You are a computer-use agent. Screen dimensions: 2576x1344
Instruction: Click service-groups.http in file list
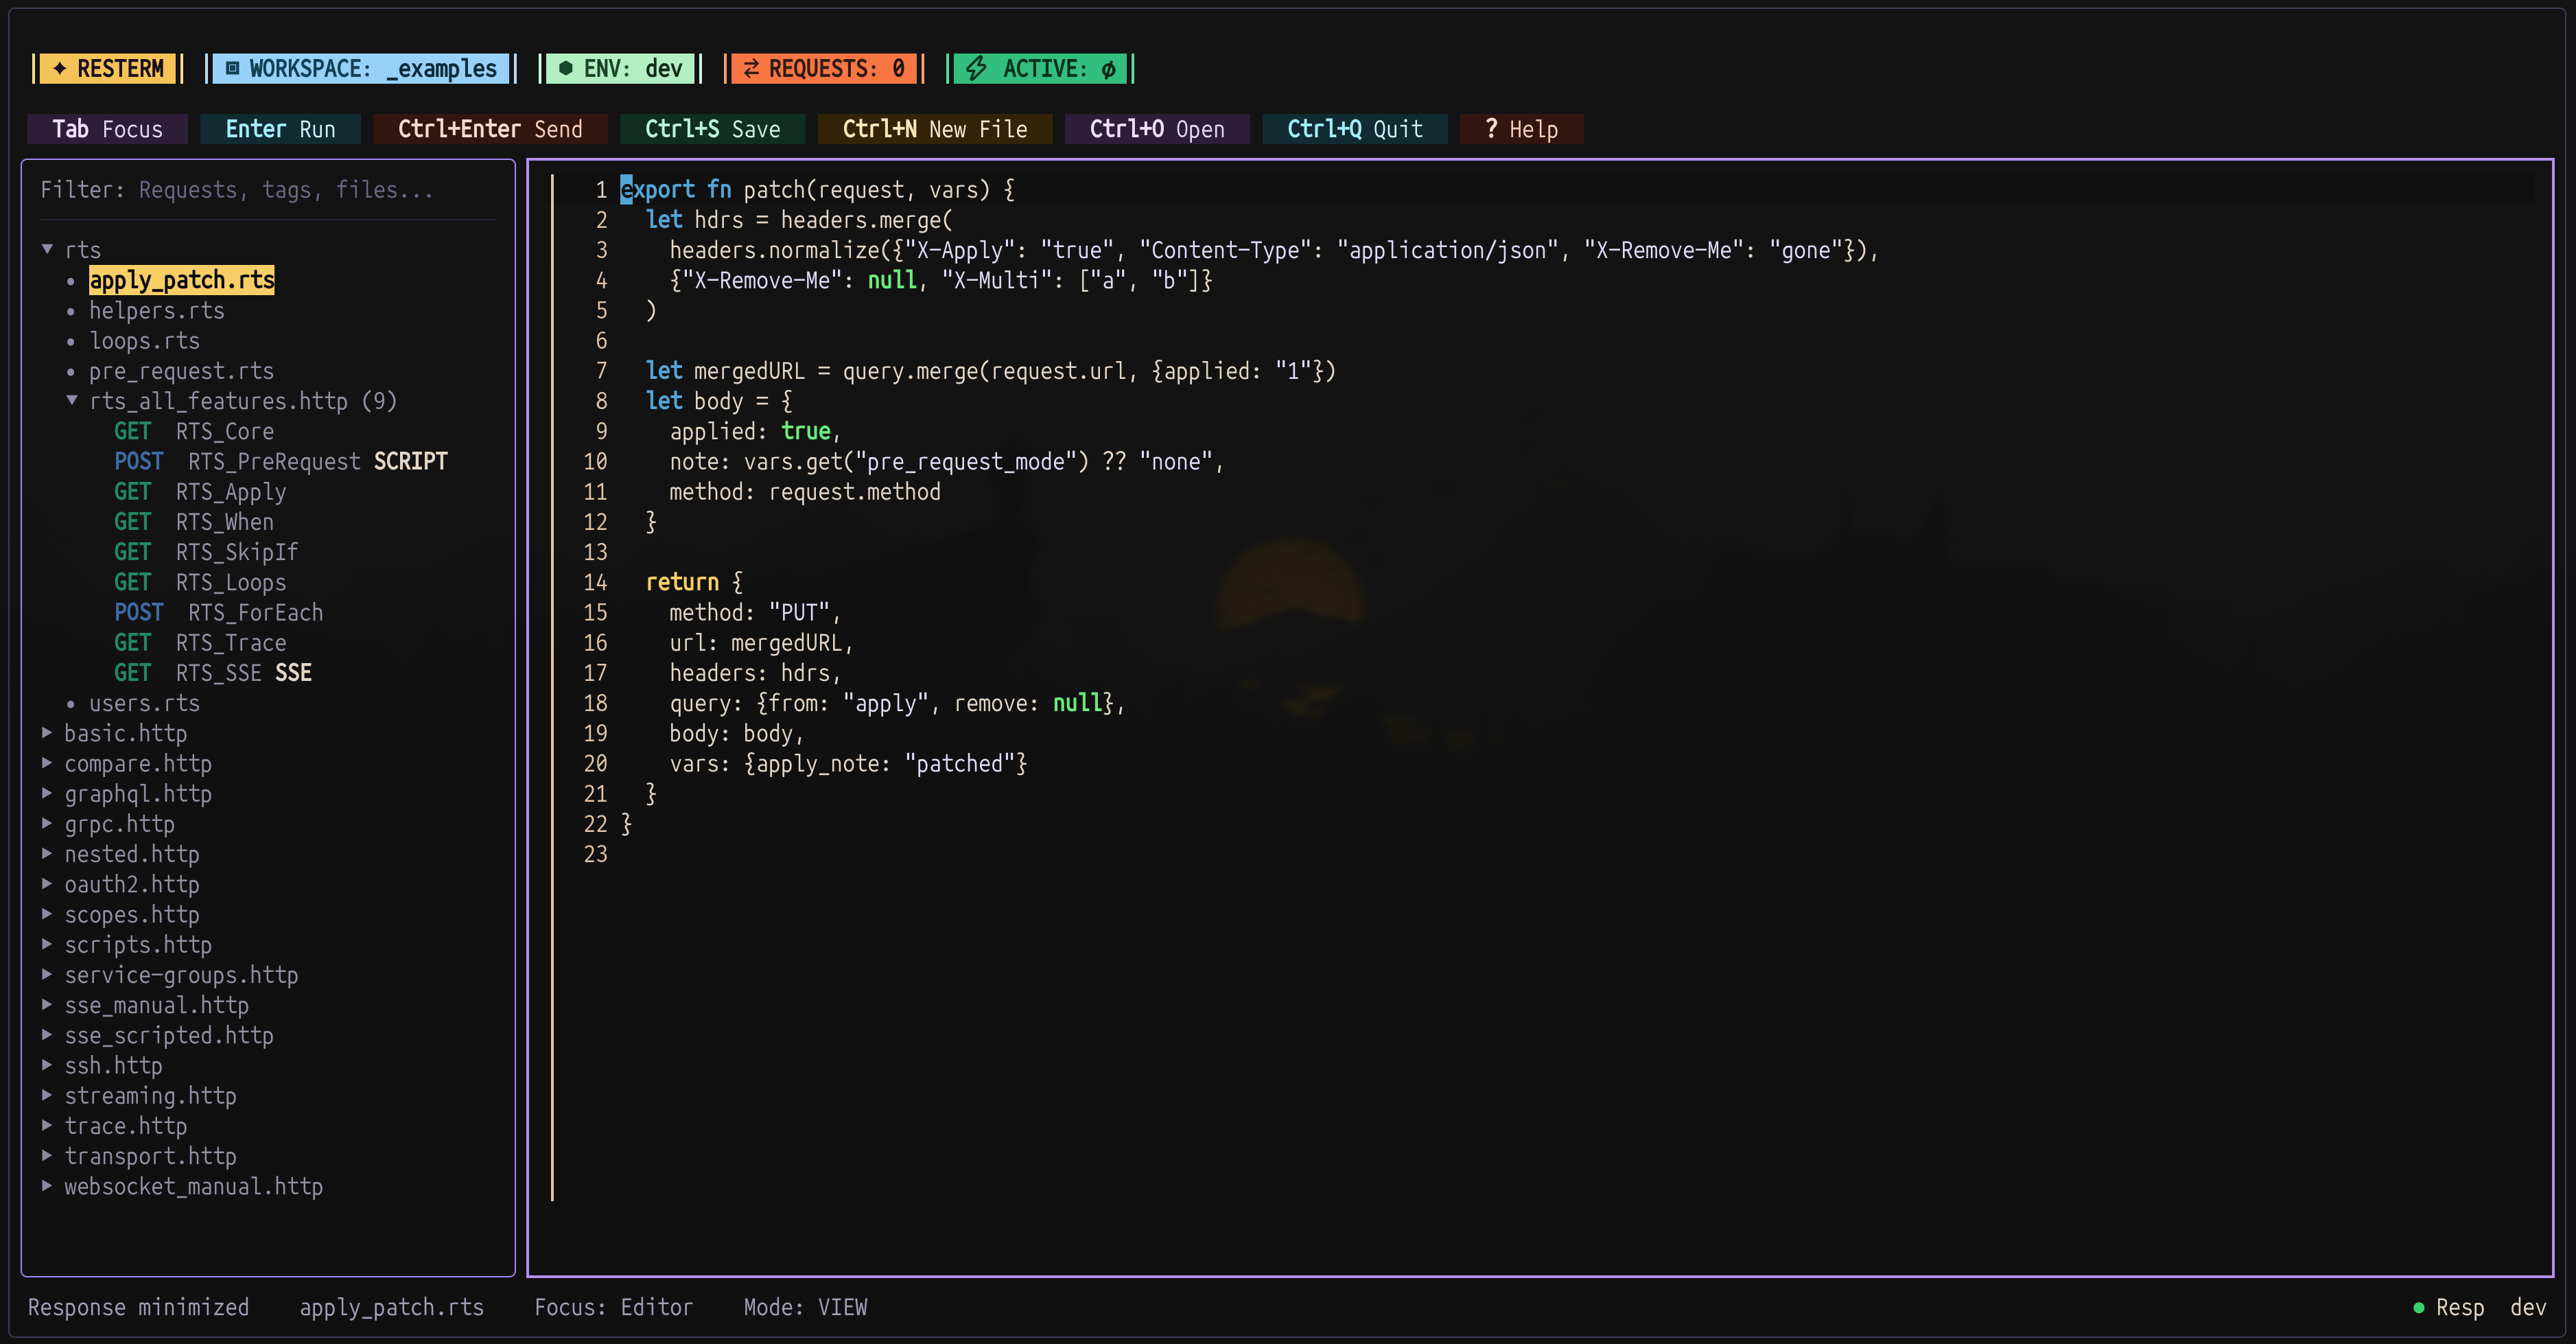pos(182,974)
